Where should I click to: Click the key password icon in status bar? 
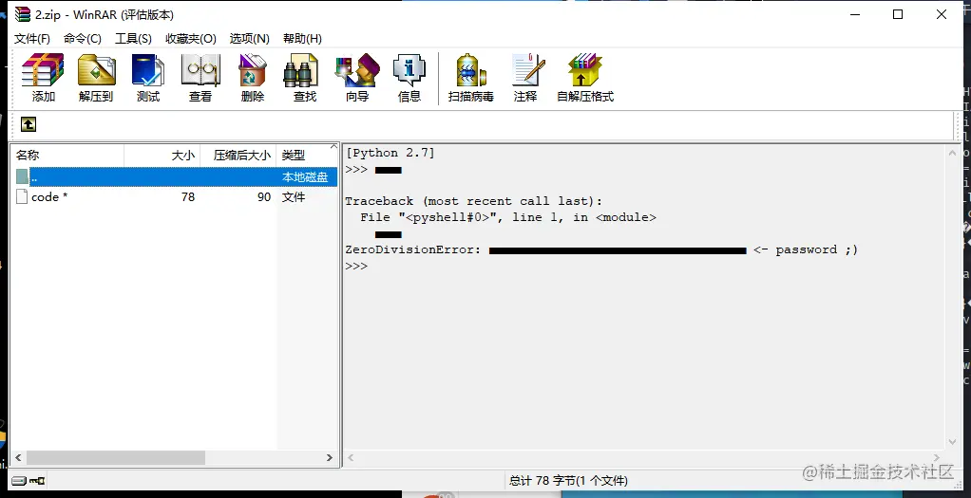36,480
